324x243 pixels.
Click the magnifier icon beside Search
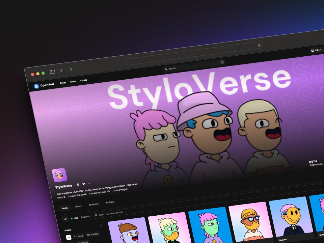click(x=166, y=70)
